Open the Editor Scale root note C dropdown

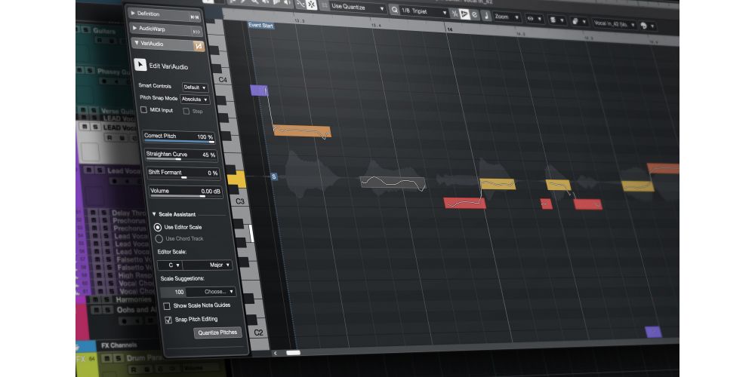click(x=170, y=265)
